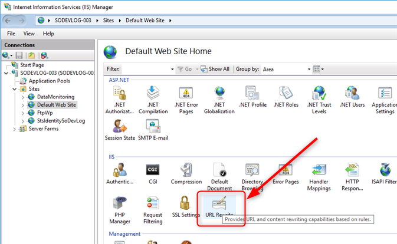
Task: Click the Filter input field
Action: click(x=146, y=69)
